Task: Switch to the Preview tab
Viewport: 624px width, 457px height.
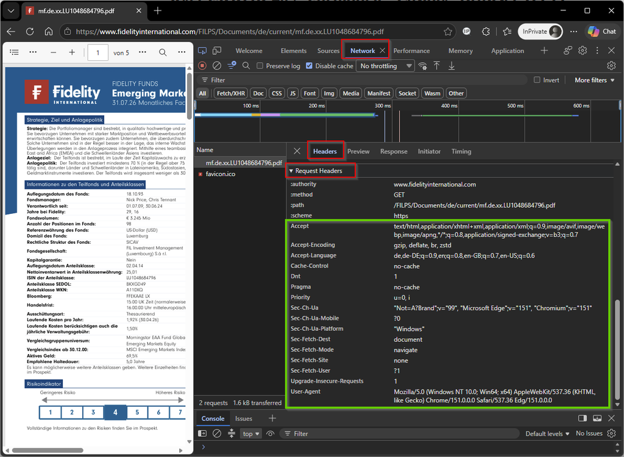Action: click(358, 151)
